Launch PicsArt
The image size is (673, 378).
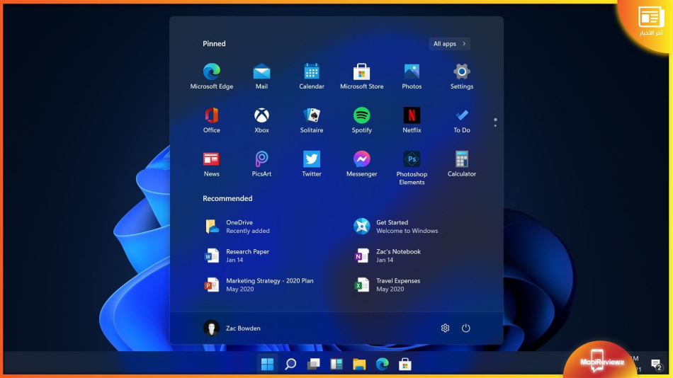click(x=261, y=164)
